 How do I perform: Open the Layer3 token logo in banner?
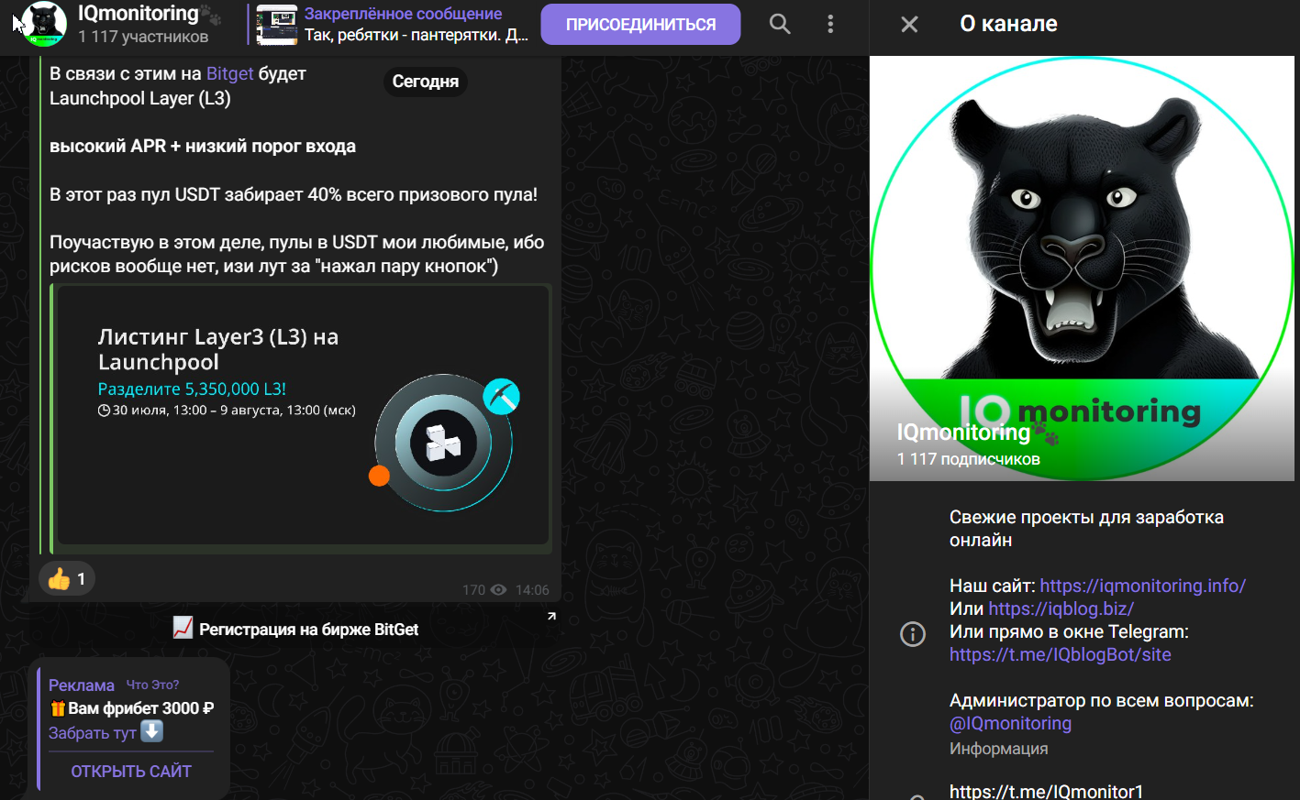tap(443, 444)
